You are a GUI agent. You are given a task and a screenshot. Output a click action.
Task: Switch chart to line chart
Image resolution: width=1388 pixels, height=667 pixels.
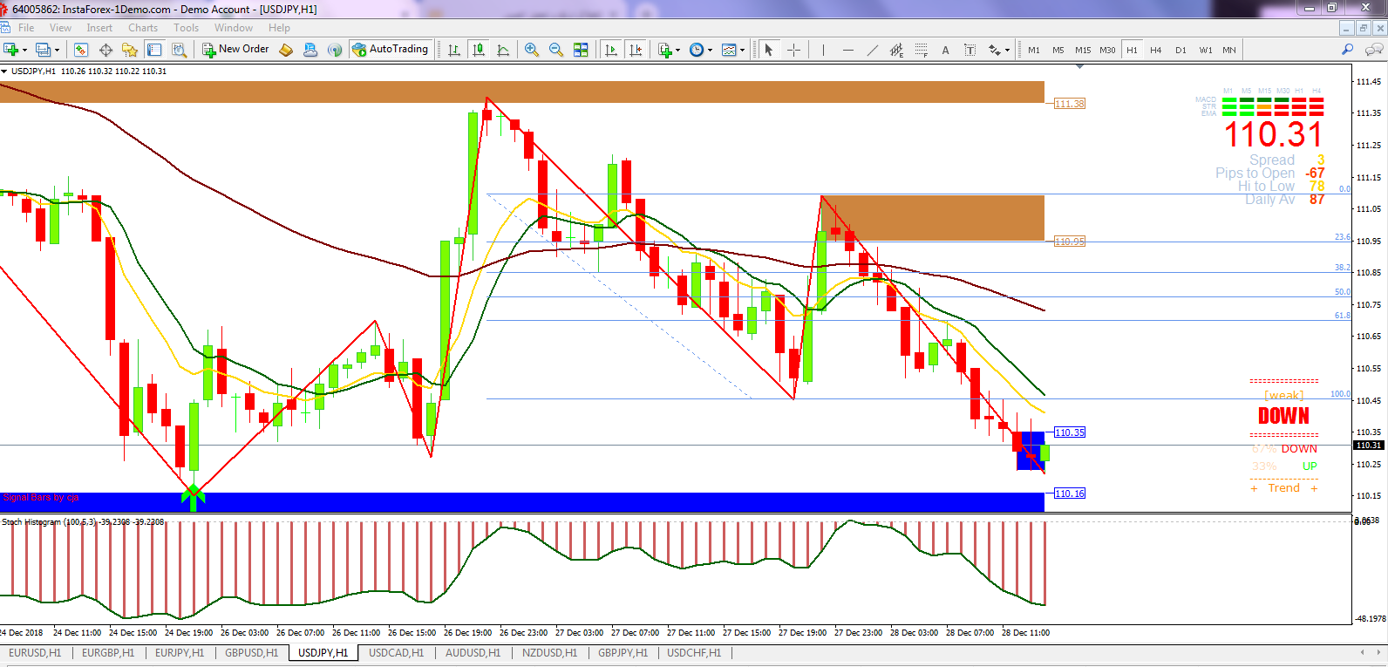(503, 50)
